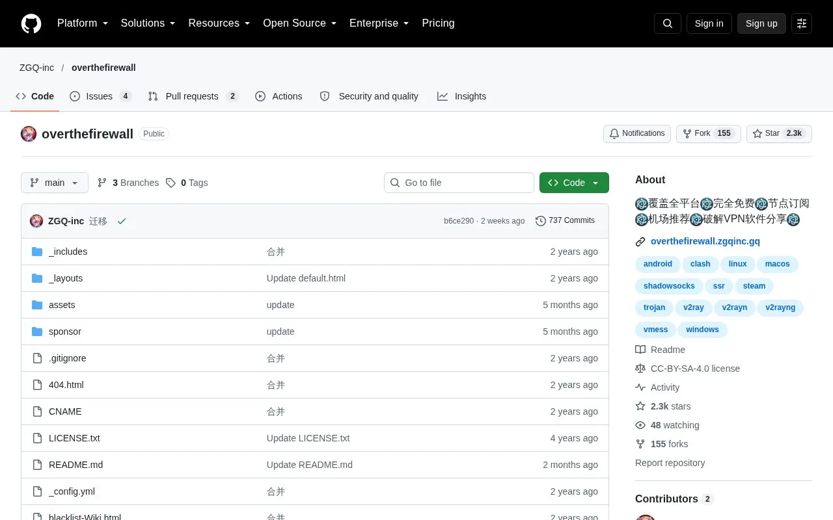Viewport: 833px width, 520px height.
Task: Expand the Platform menu
Action: click(x=83, y=23)
